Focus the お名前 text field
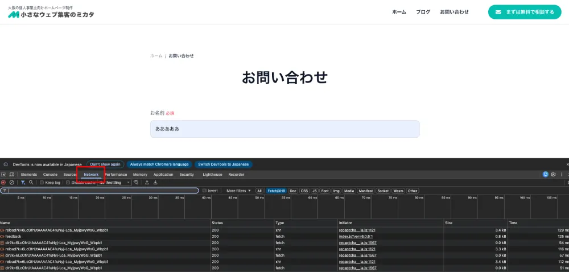The image size is (569, 272). 285,129
